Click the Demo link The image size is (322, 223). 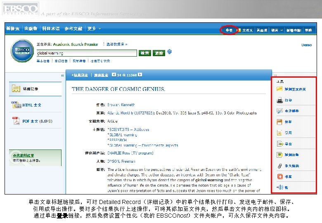(306, 45)
